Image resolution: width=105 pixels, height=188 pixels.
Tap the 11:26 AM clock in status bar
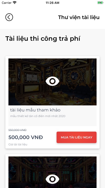click(52, 3)
